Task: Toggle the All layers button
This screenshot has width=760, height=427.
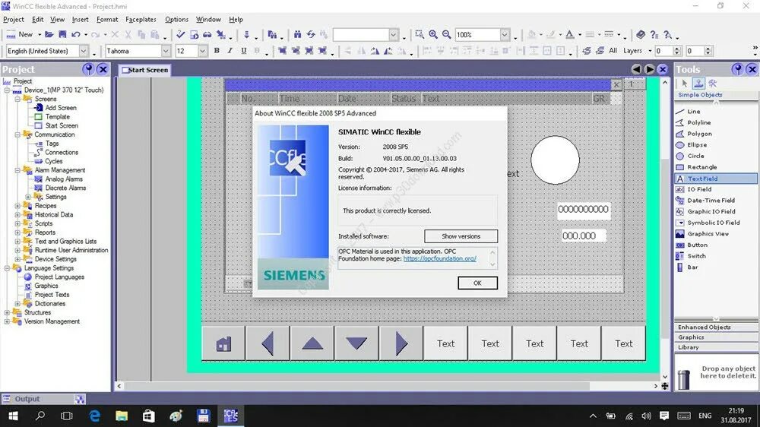Action: [x=613, y=50]
